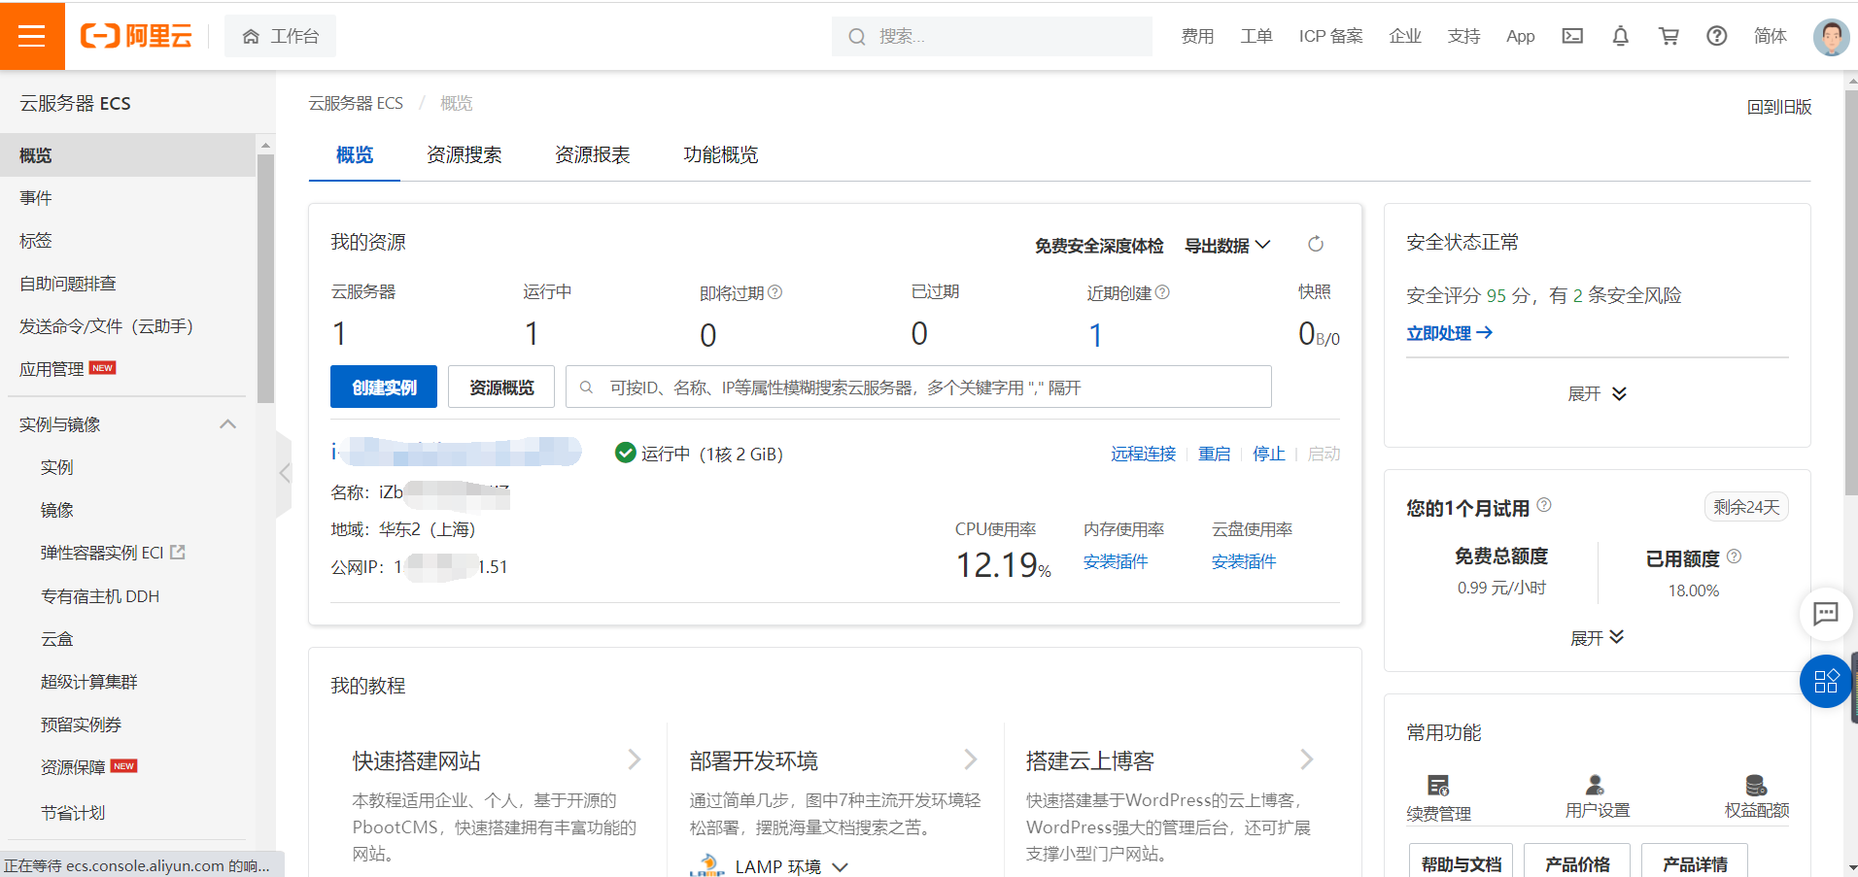The image size is (1858, 877).
Task: Expand the trial quota panel with 展开
Action: click(x=1597, y=638)
